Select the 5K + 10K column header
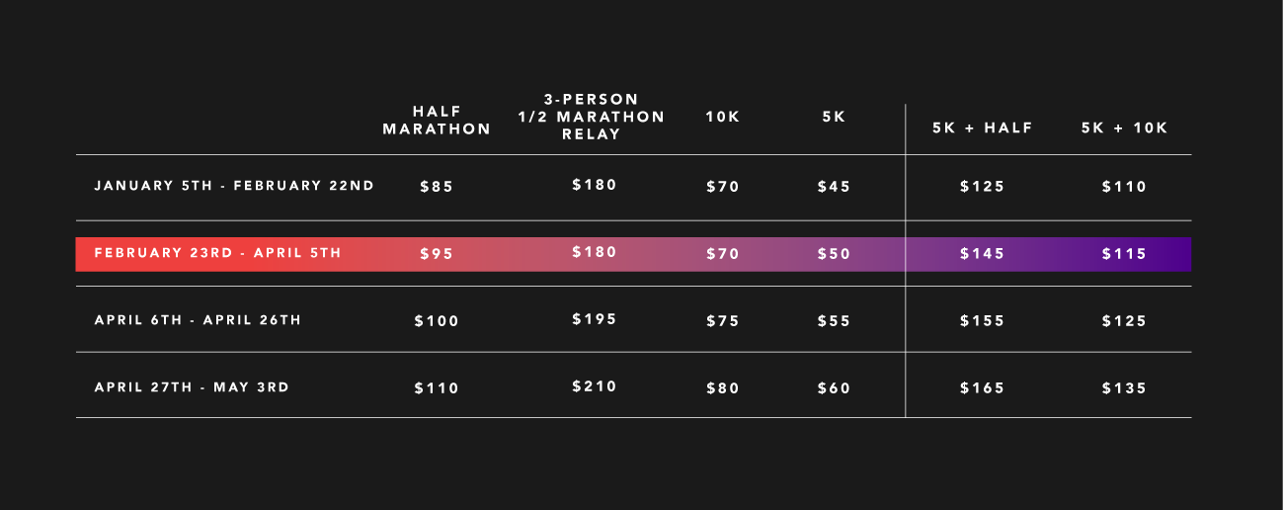1284x510 pixels. click(1125, 127)
